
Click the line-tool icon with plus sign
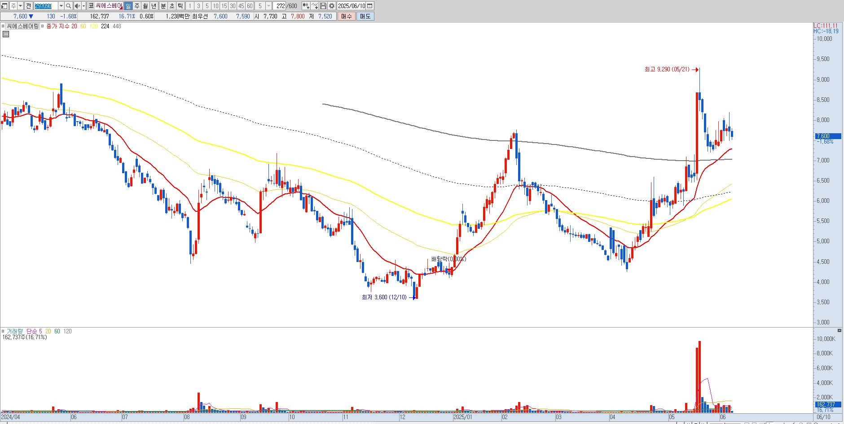(x=315, y=6)
